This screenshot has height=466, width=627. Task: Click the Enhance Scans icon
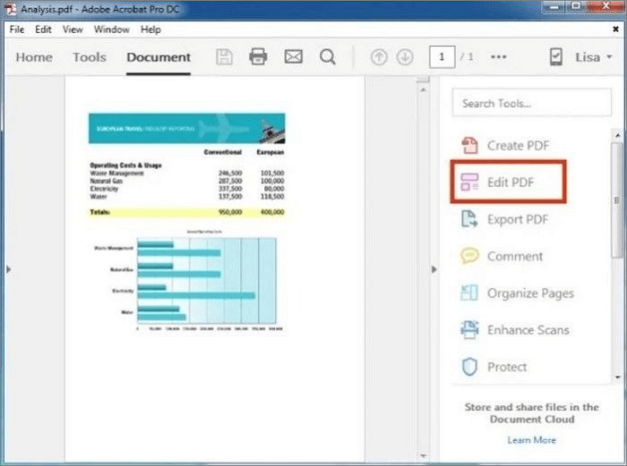pyautogui.click(x=469, y=330)
